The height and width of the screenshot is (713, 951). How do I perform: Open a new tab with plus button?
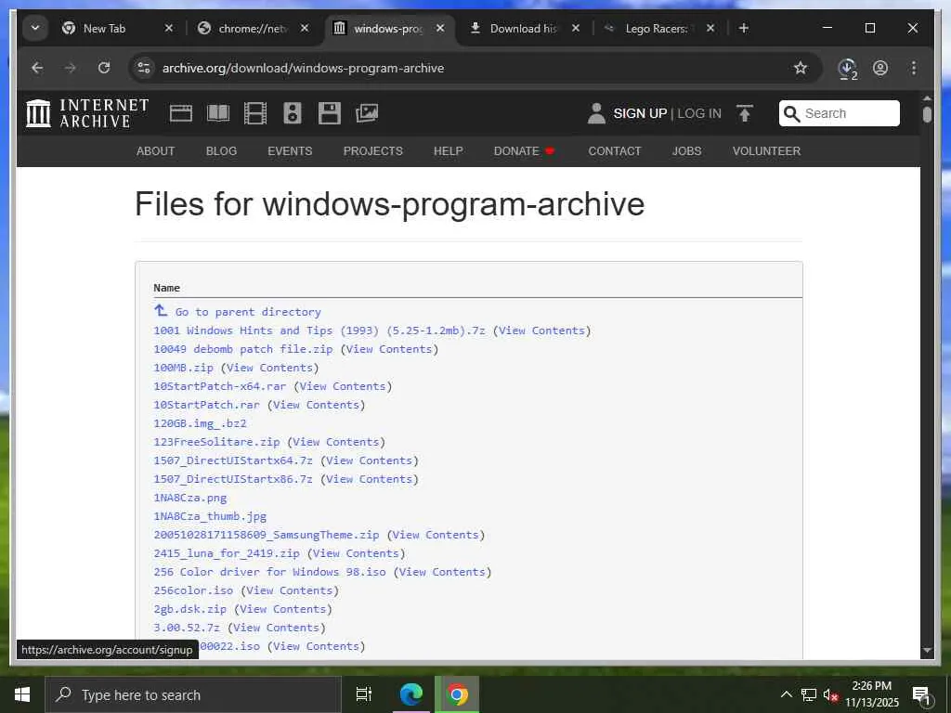coord(744,28)
